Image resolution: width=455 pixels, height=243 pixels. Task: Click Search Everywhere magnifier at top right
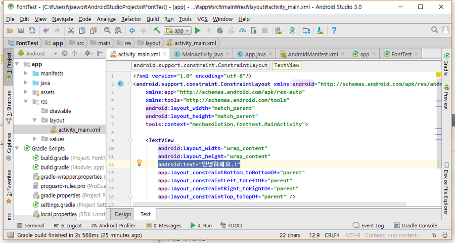[434, 30]
